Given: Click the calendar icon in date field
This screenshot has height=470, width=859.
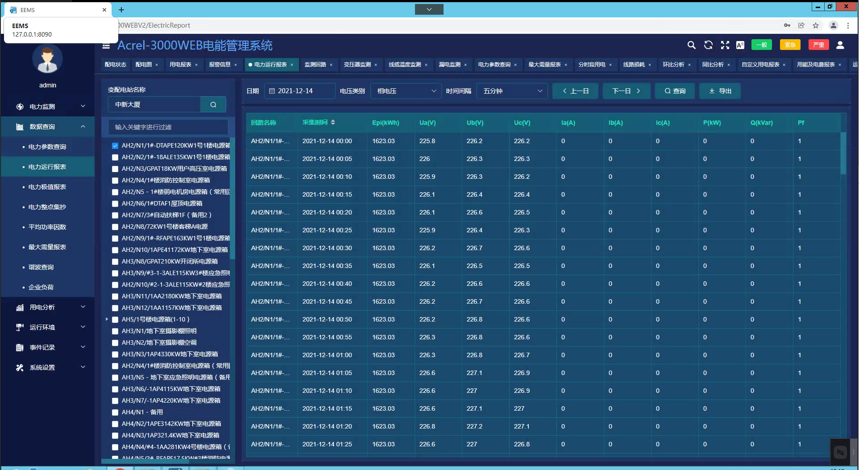Looking at the screenshot, I should pos(272,91).
